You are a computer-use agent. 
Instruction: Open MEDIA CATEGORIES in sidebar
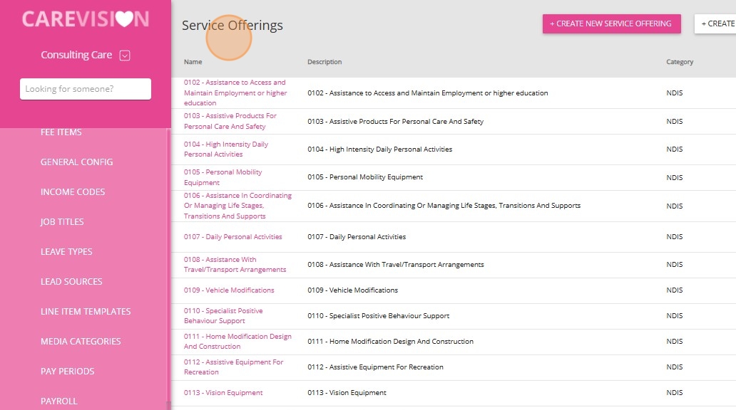point(81,342)
